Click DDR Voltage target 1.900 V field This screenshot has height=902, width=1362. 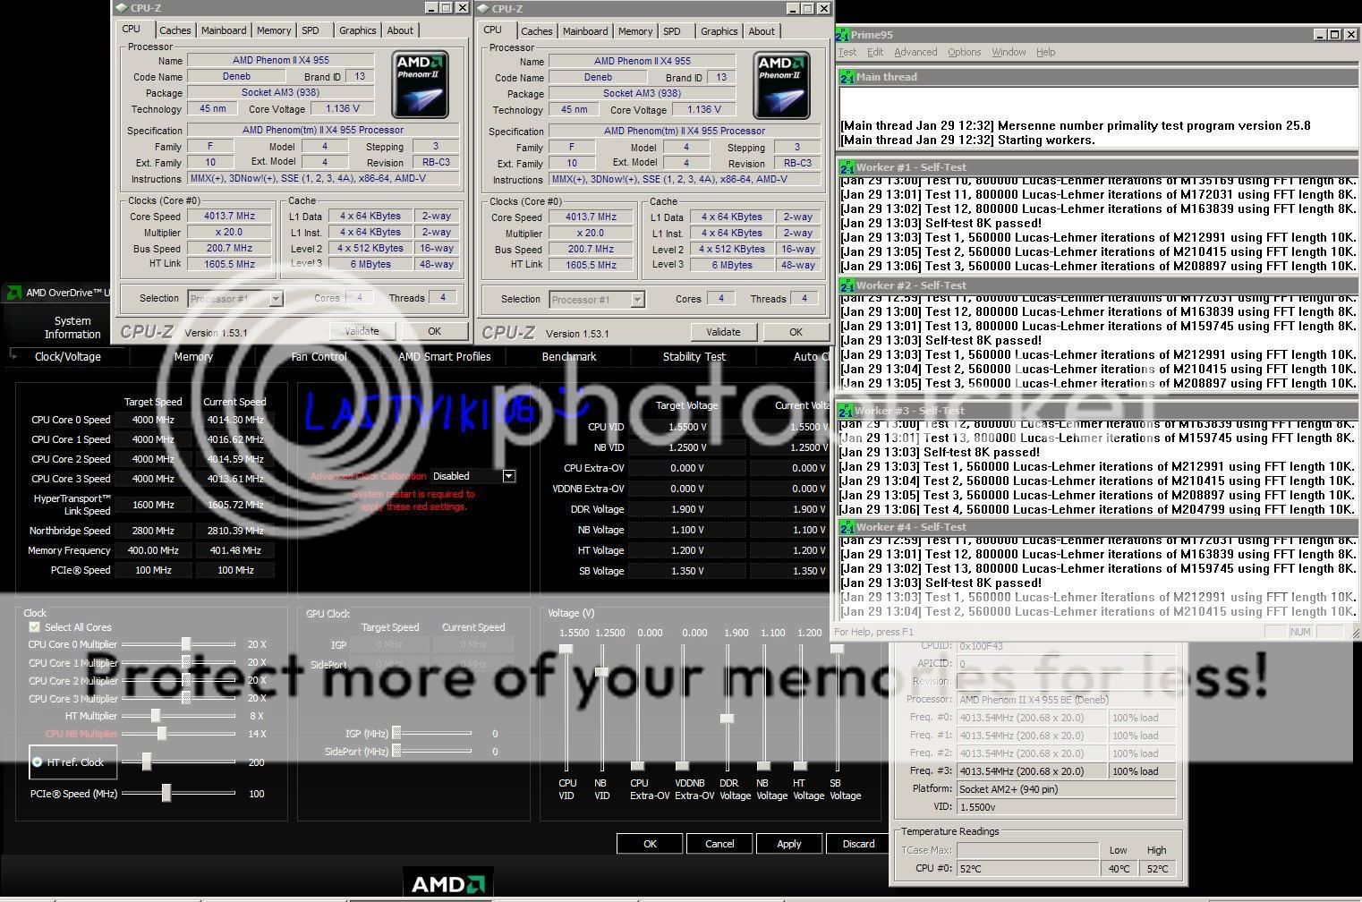687,509
